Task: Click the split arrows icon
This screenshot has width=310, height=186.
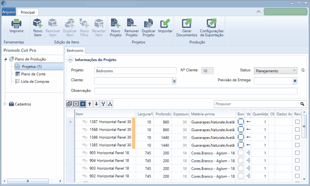Action: point(110,104)
